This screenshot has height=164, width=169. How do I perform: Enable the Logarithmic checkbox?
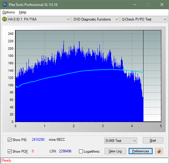point(81,151)
